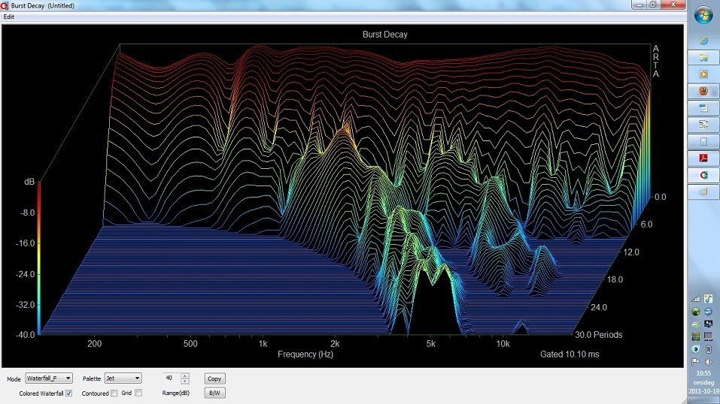Uncheck the Colored Waterfall checkbox
The image size is (720, 404).
coord(69,393)
